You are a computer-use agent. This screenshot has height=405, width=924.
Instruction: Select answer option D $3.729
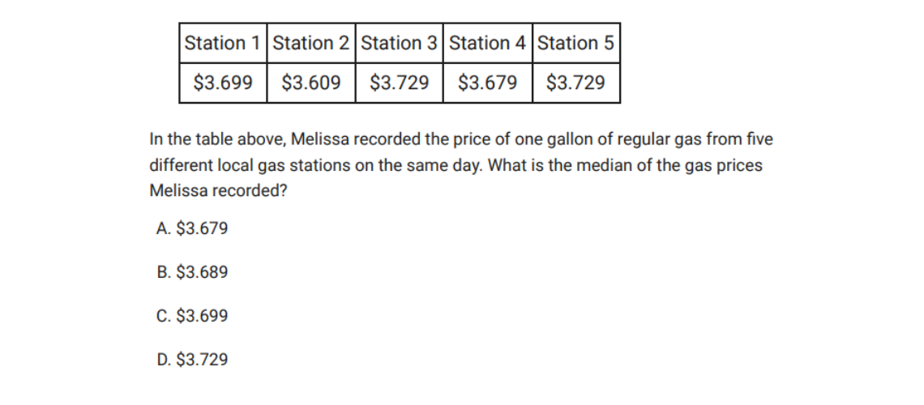point(191,360)
